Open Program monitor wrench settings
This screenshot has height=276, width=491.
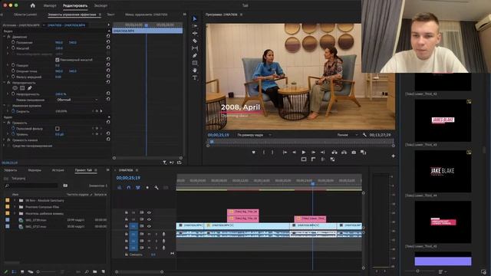(364, 135)
